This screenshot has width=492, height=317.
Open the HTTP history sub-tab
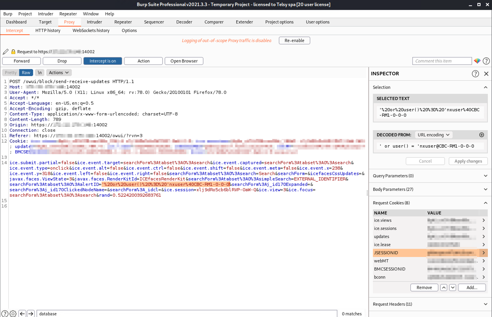pos(48,30)
